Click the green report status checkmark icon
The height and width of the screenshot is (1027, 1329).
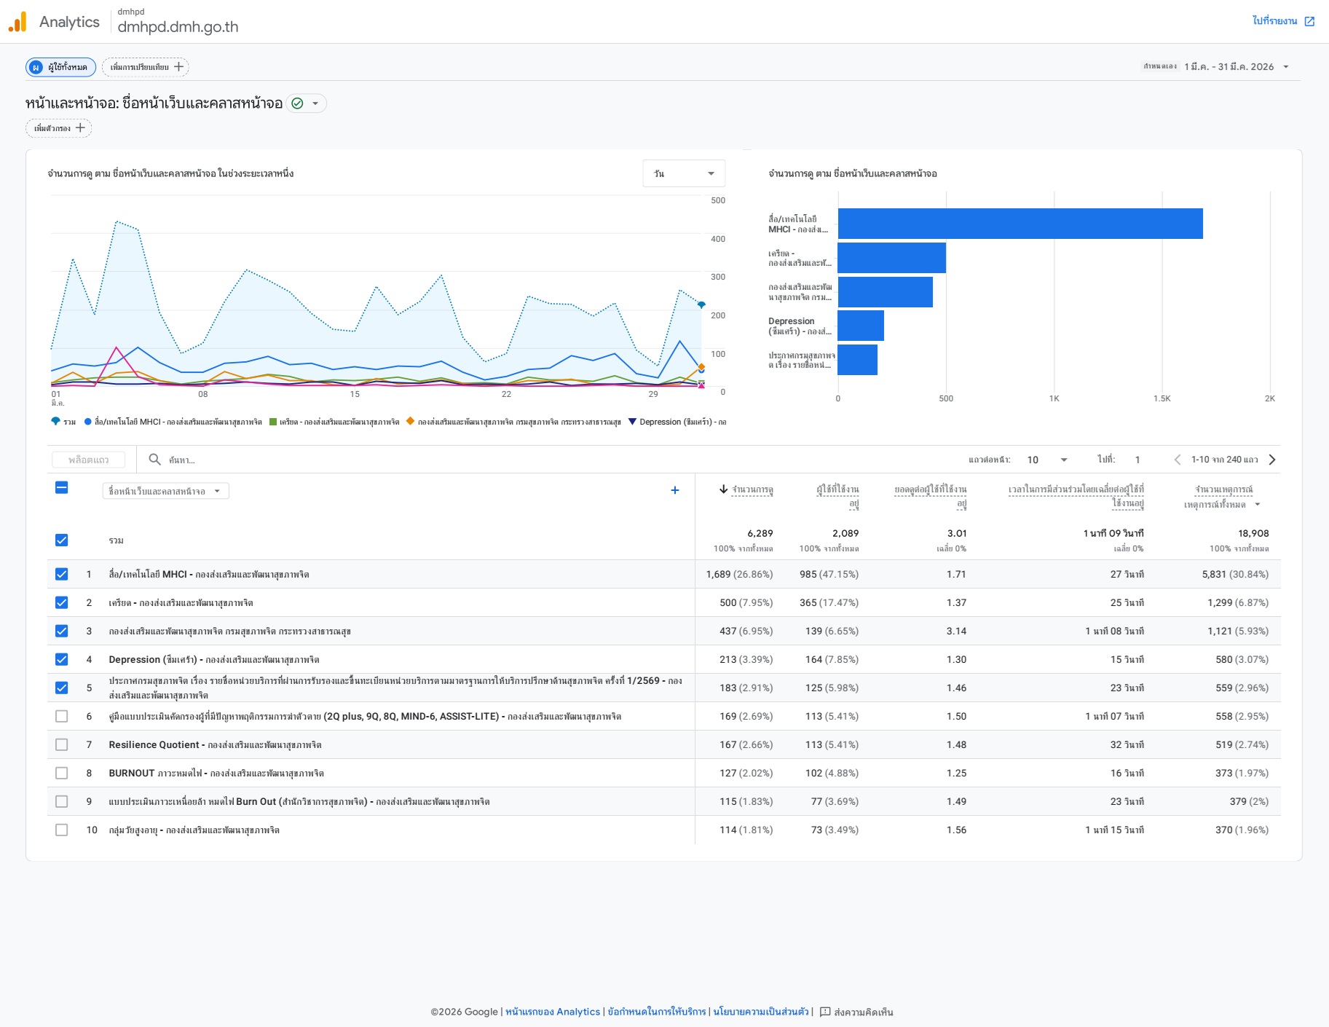pyautogui.click(x=297, y=103)
